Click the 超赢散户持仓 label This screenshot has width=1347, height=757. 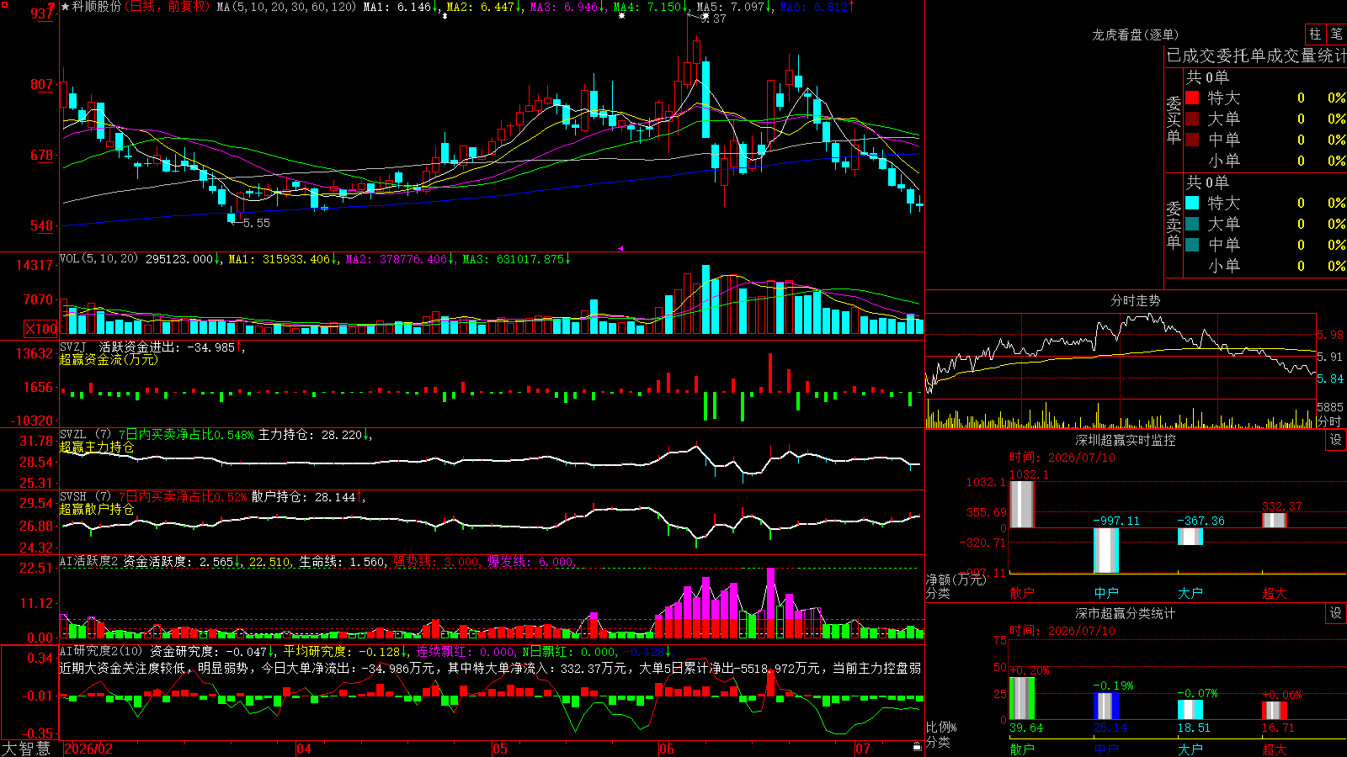(x=97, y=509)
